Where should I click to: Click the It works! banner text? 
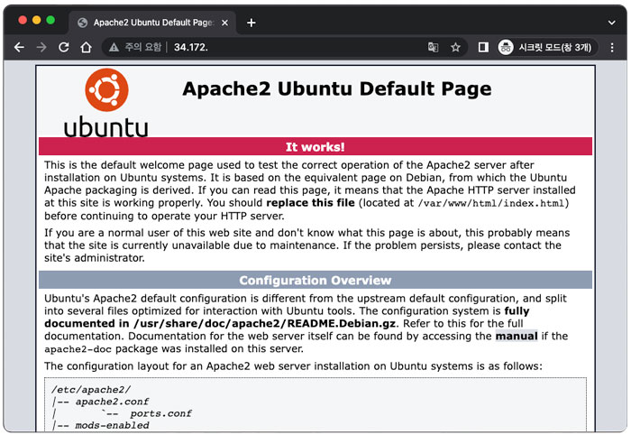click(x=315, y=146)
